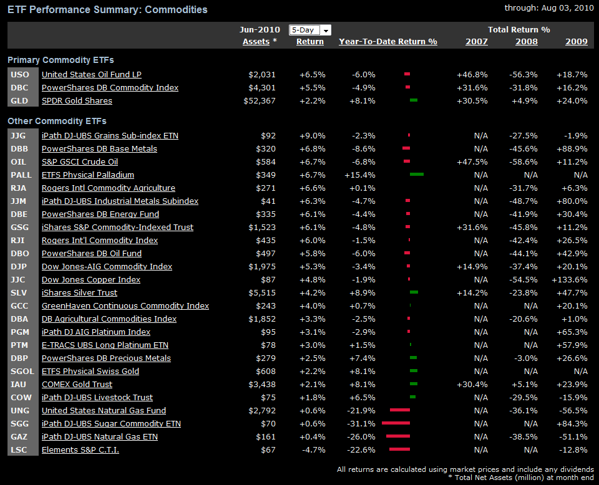Click the +133.6% 2009 return for JJC

pyautogui.click(x=570, y=280)
